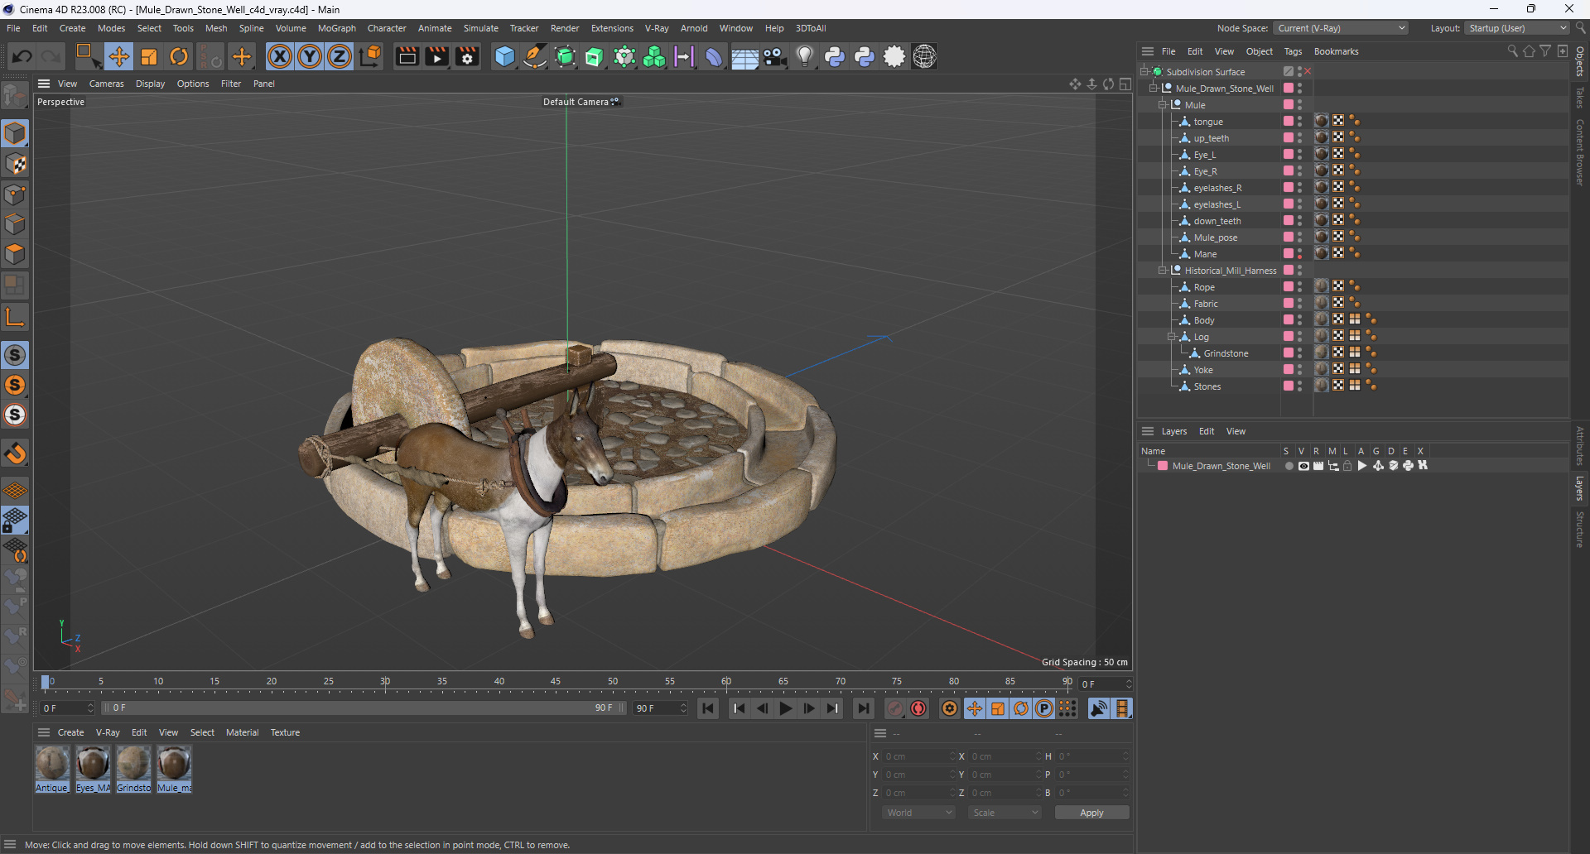Select the Antique material thumbnail
This screenshot has height=854, width=1590.
[x=51, y=769]
